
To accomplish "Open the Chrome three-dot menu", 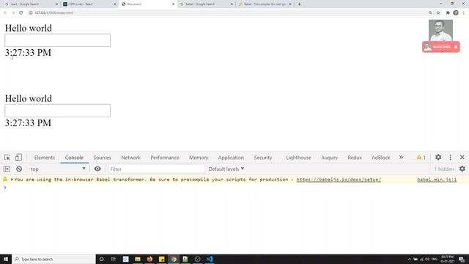I will click(x=464, y=13).
